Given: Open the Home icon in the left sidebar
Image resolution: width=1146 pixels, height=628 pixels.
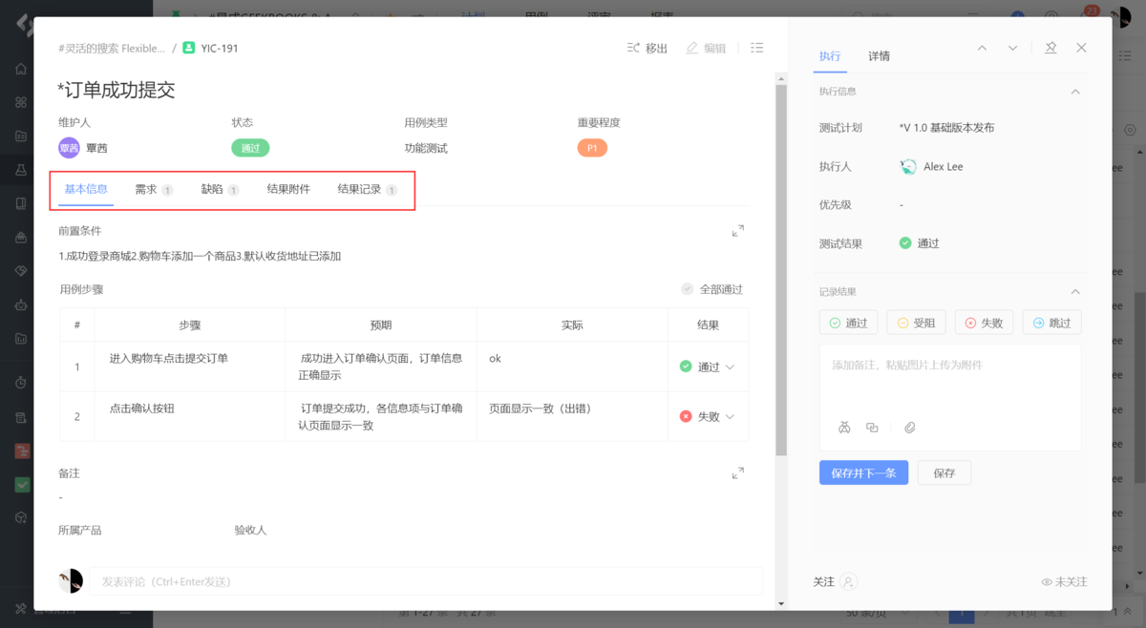Looking at the screenshot, I should (21, 69).
